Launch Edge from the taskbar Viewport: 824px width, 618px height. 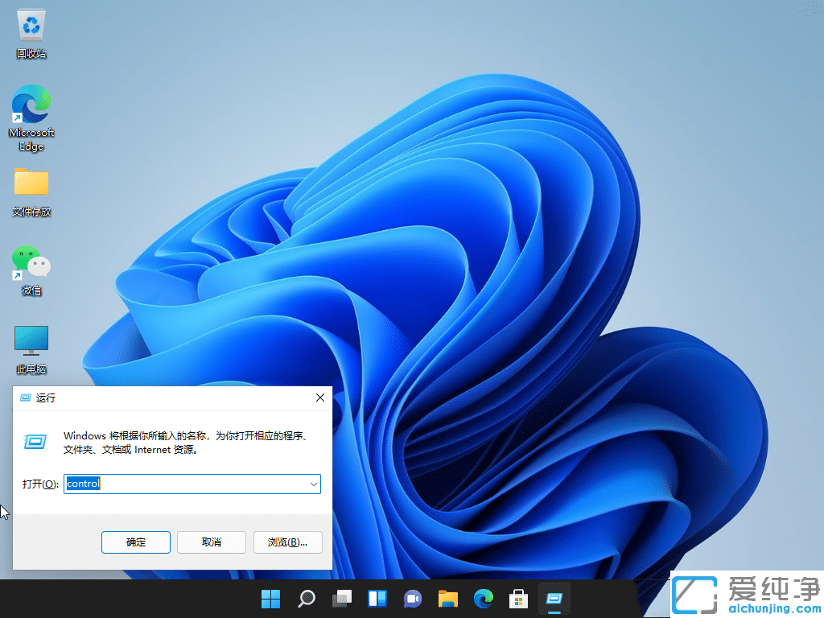tap(483, 599)
